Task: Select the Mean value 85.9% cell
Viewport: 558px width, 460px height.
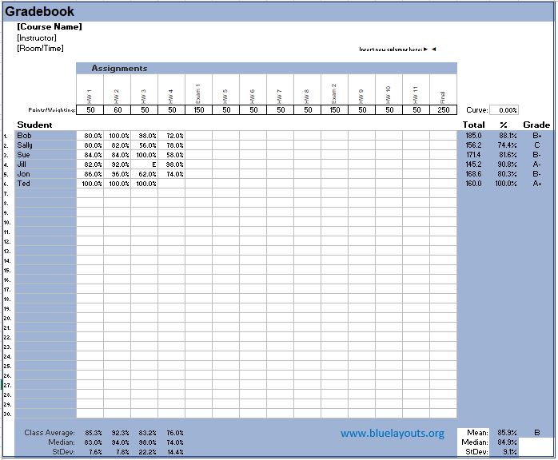Action: pyautogui.click(x=506, y=433)
